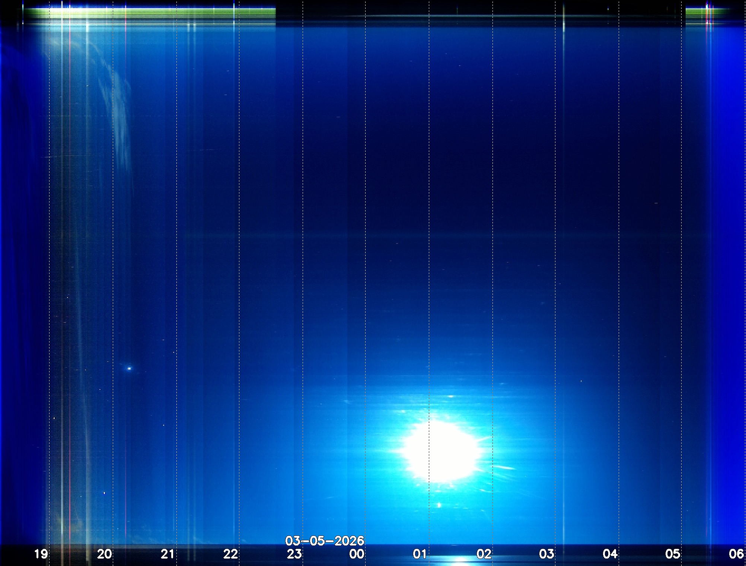
Task: Click the 00 midnight hour label
Action: (x=357, y=554)
